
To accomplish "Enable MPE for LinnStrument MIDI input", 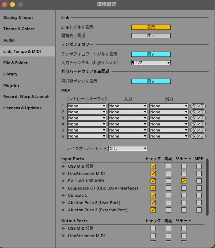I will point(199,174).
